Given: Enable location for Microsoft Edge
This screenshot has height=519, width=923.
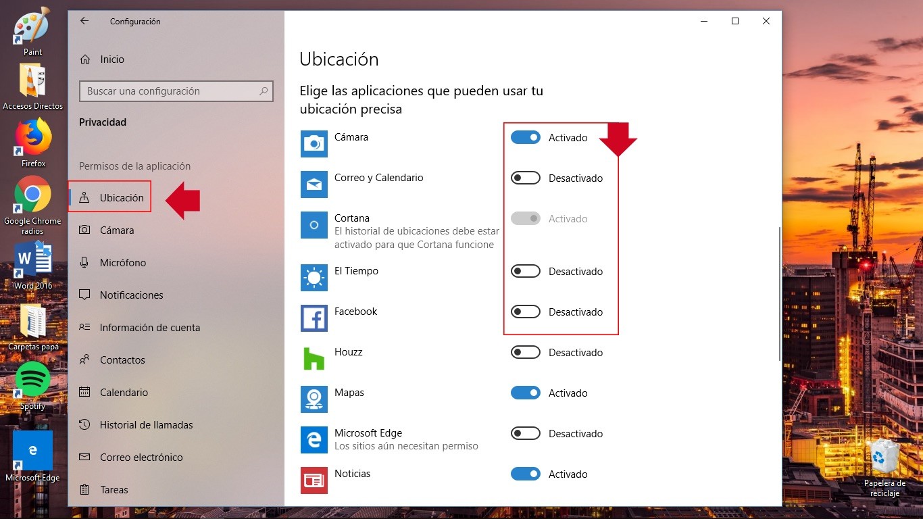Looking at the screenshot, I should pyautogui.click(x=525, y=433).
